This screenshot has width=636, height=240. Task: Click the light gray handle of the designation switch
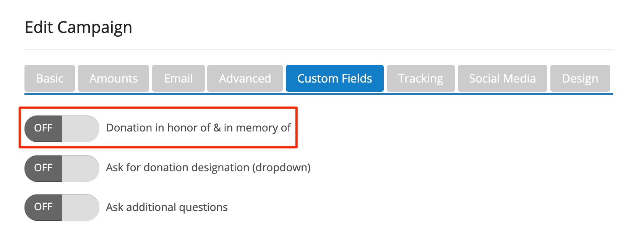pyautogui.click(x=80, y=169)
